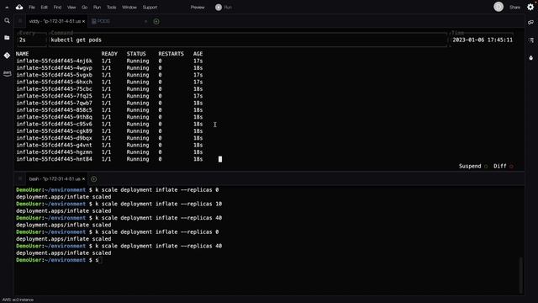The height and width of the screenshot is (303, 538).
Task: Click the command line with '--replicas 10'
Action: [119, 204]
